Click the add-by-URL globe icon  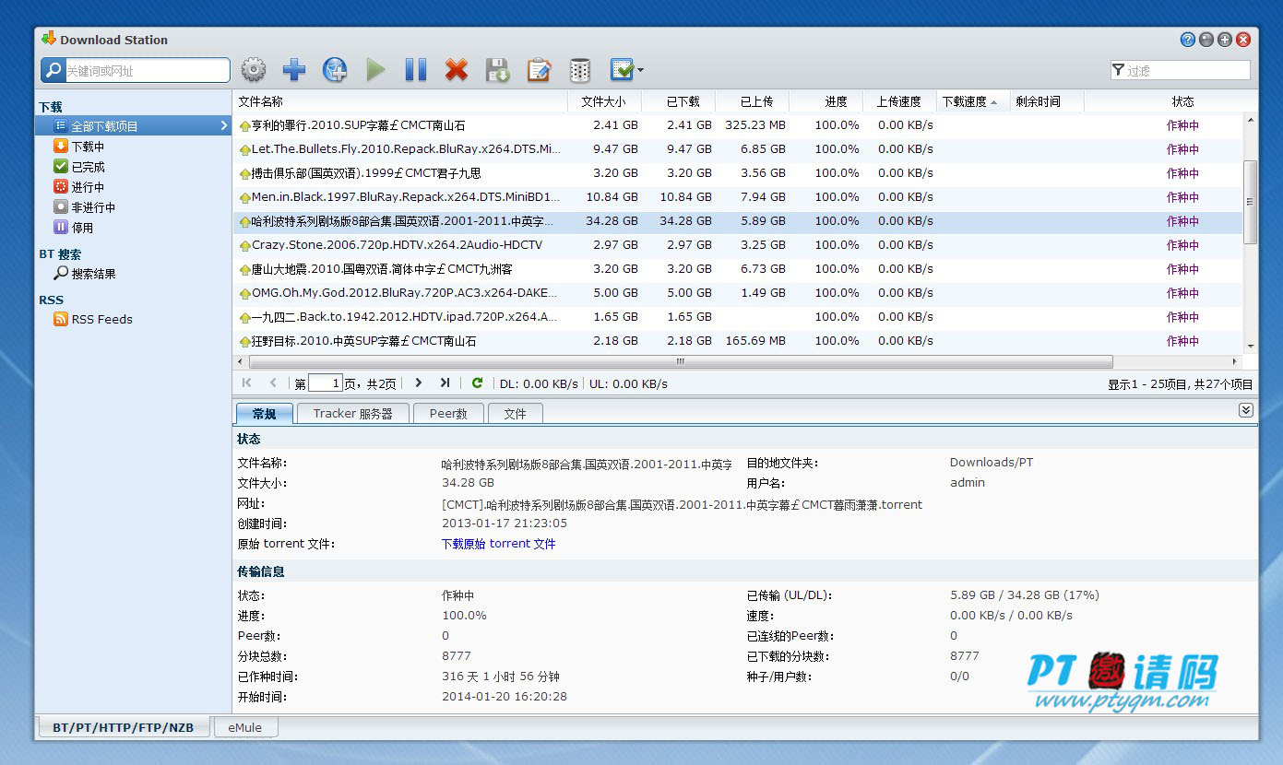[x=335, y=70]
